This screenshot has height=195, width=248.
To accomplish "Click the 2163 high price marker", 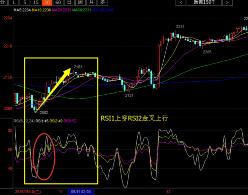I will click(x=78, y=67).
